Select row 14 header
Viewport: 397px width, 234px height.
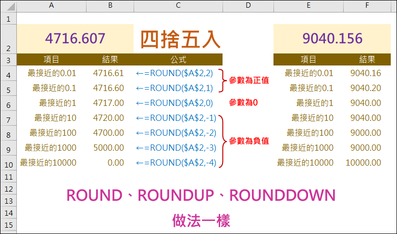point(9,213)
